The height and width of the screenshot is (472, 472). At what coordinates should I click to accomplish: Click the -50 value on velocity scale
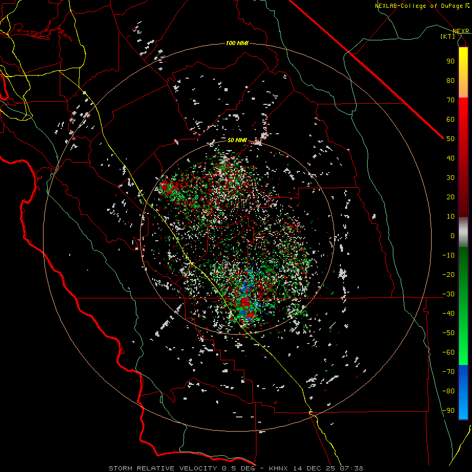coord(448,333)
